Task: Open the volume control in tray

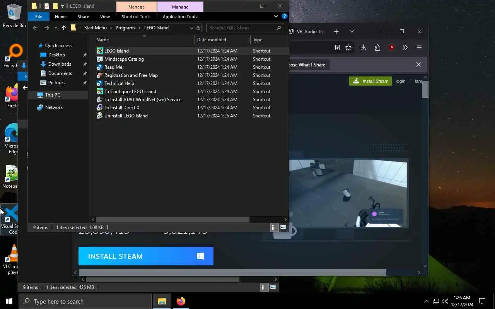Action: coord(445,301)
